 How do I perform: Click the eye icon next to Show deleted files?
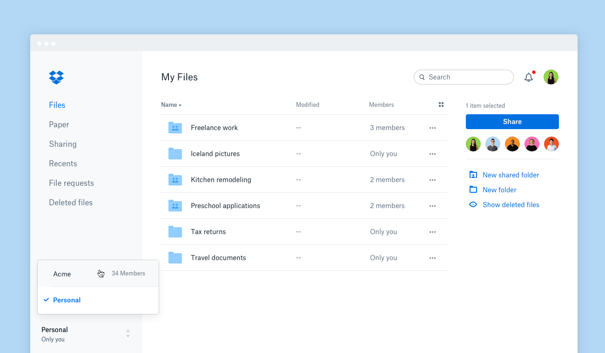(x=473, y=204)
